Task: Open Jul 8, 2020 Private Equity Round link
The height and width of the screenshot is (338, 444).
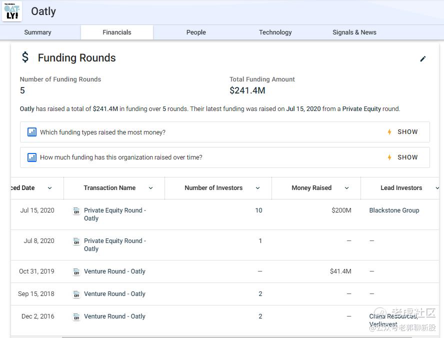Action: pos(115,245)
